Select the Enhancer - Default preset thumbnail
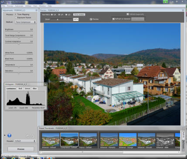The width and height of the screenshot is (187, 159). (x=51, y=139)
